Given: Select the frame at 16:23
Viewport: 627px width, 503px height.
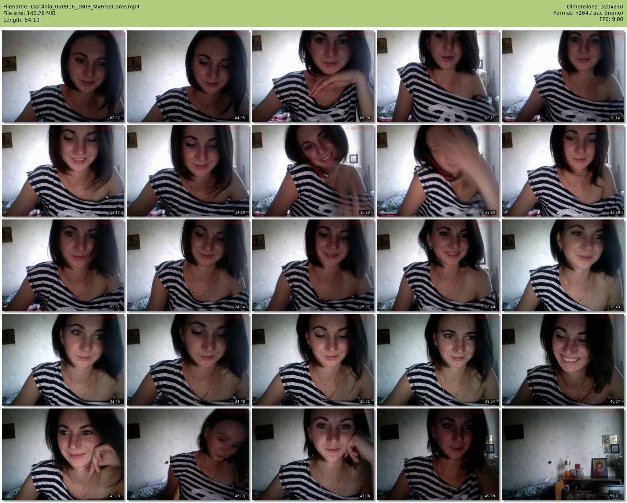Looking at the screenshot, I should pos(313,171).
